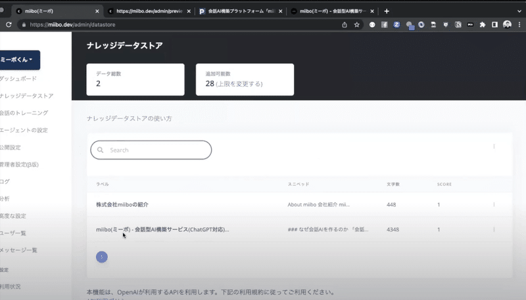
Task: Click the 文字数 column header
Action: [x=393, y=184]
